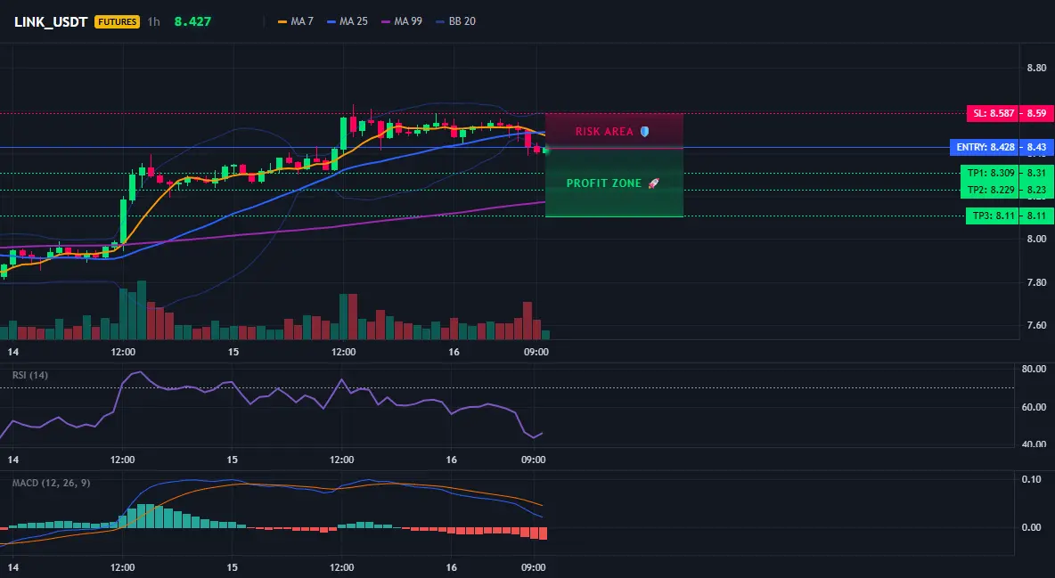Image resolution: width=1055 pixels, height=578 pixels.
Task: Click the 8.00 price axis value
Action: pos(1036,239)
